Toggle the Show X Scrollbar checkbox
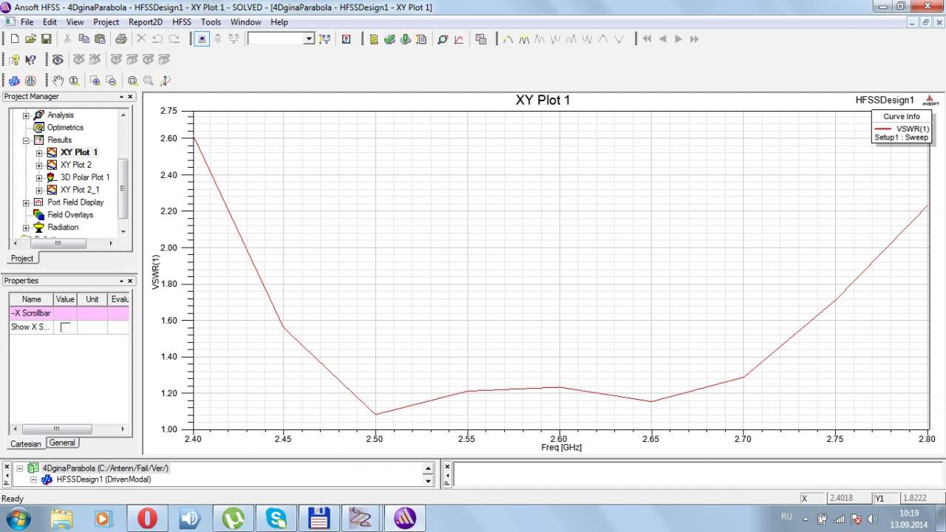The width and height of the screenshot is (946, 532). coord(65,327)
